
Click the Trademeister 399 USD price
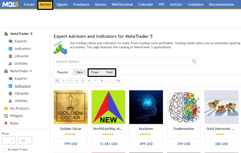click(184, 144)
